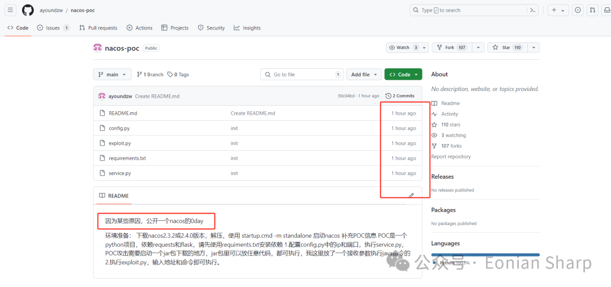Open the main branch selector

coord(112,74)
